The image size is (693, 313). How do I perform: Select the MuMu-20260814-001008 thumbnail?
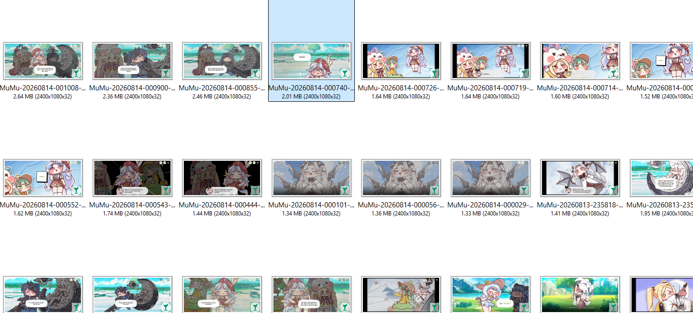click(x=43, y=61)
